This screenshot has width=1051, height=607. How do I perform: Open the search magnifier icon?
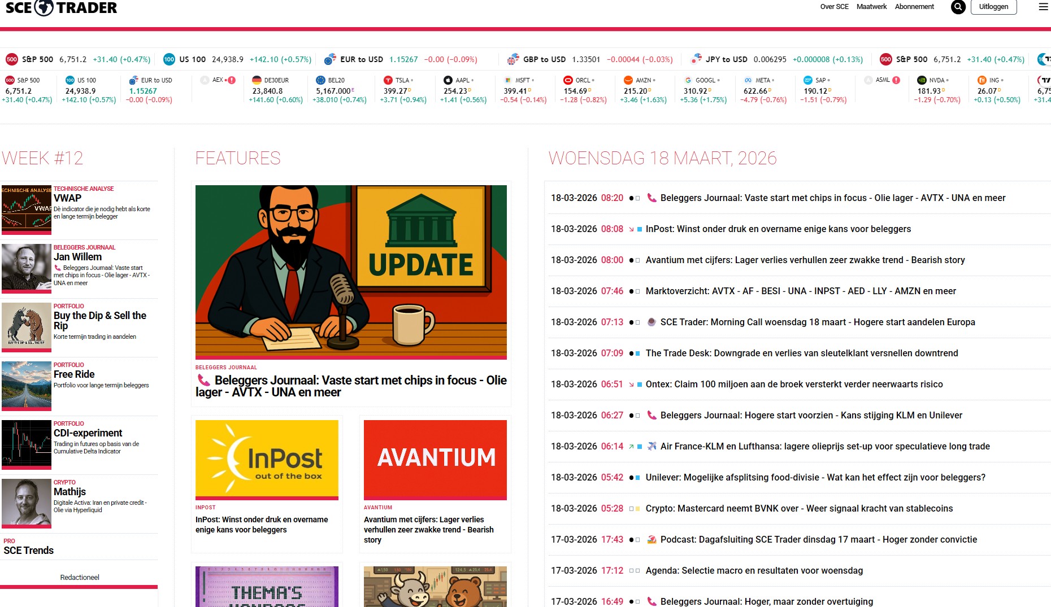click(x=958, y=7)
